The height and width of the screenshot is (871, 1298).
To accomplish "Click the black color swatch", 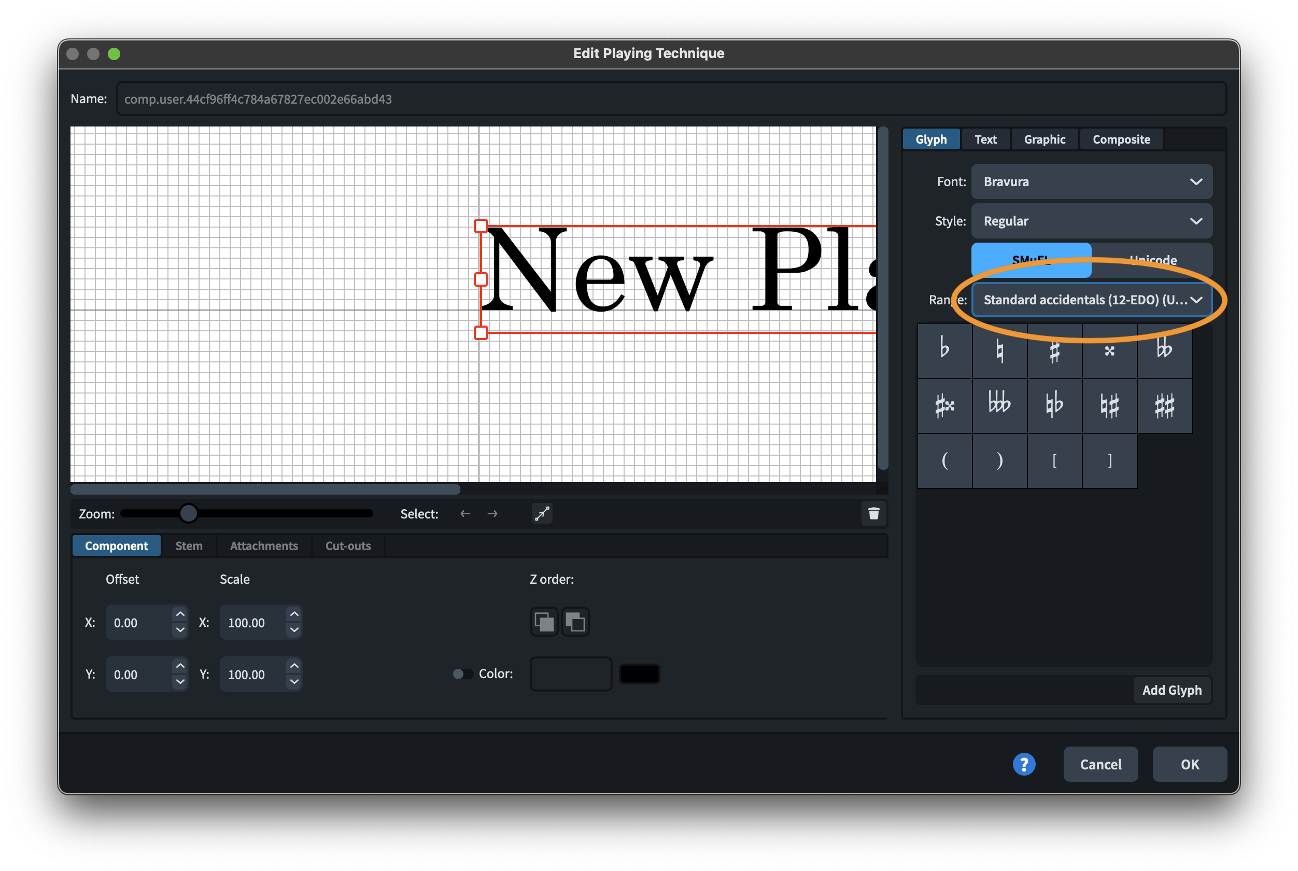I will [639, 674].
